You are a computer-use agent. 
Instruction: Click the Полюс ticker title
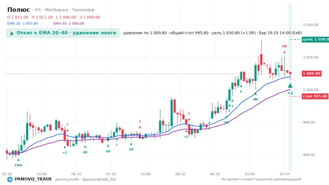(x=19, y=10)
